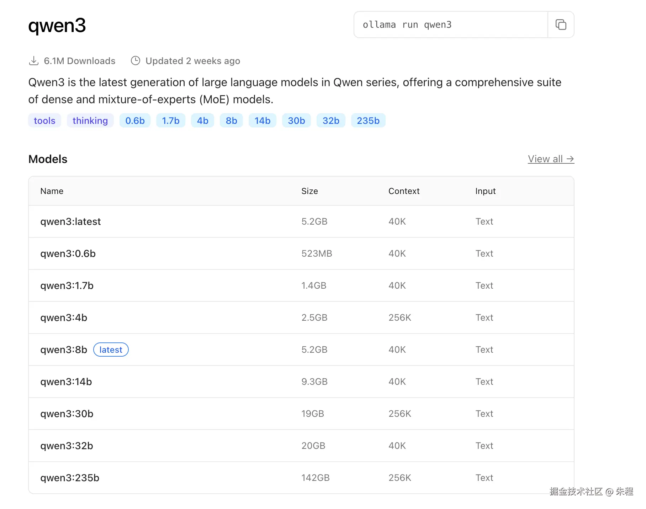The height and width of the screenshot is (509, 646).
Task: Open the qwen3:14b model entry
Action: click(x=66, y=382)
